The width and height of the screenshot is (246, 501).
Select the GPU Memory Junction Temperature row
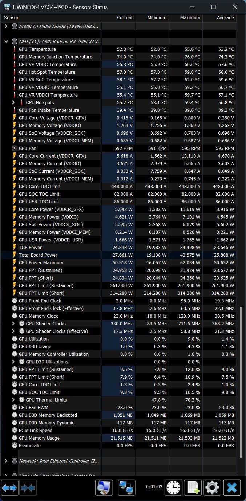[118, 57]
